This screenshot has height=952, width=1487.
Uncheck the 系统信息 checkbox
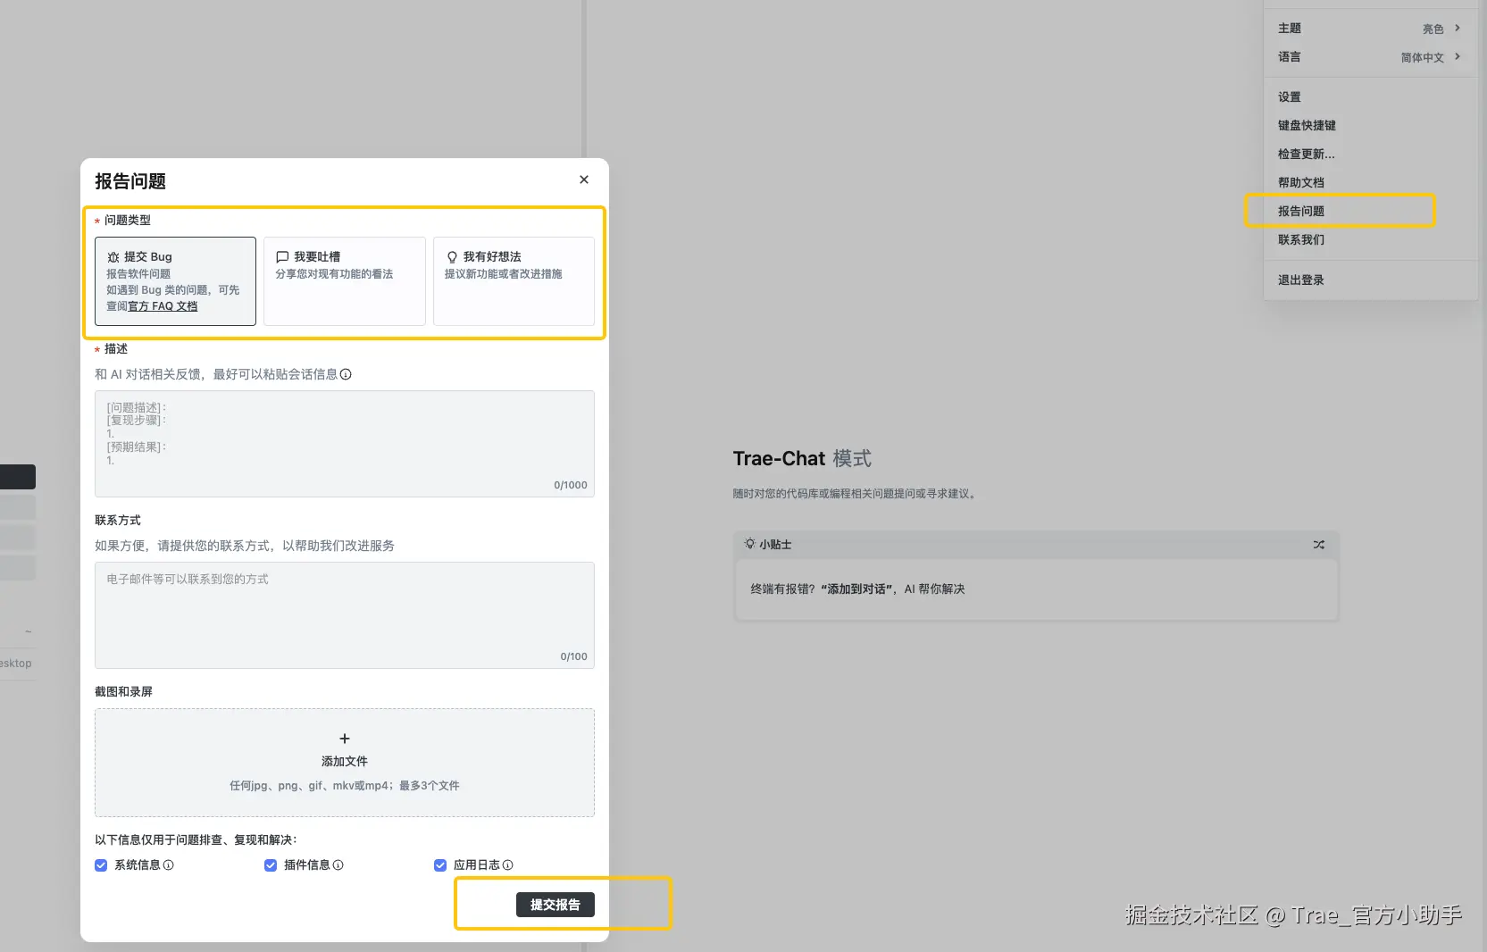[x=101, y=865]
